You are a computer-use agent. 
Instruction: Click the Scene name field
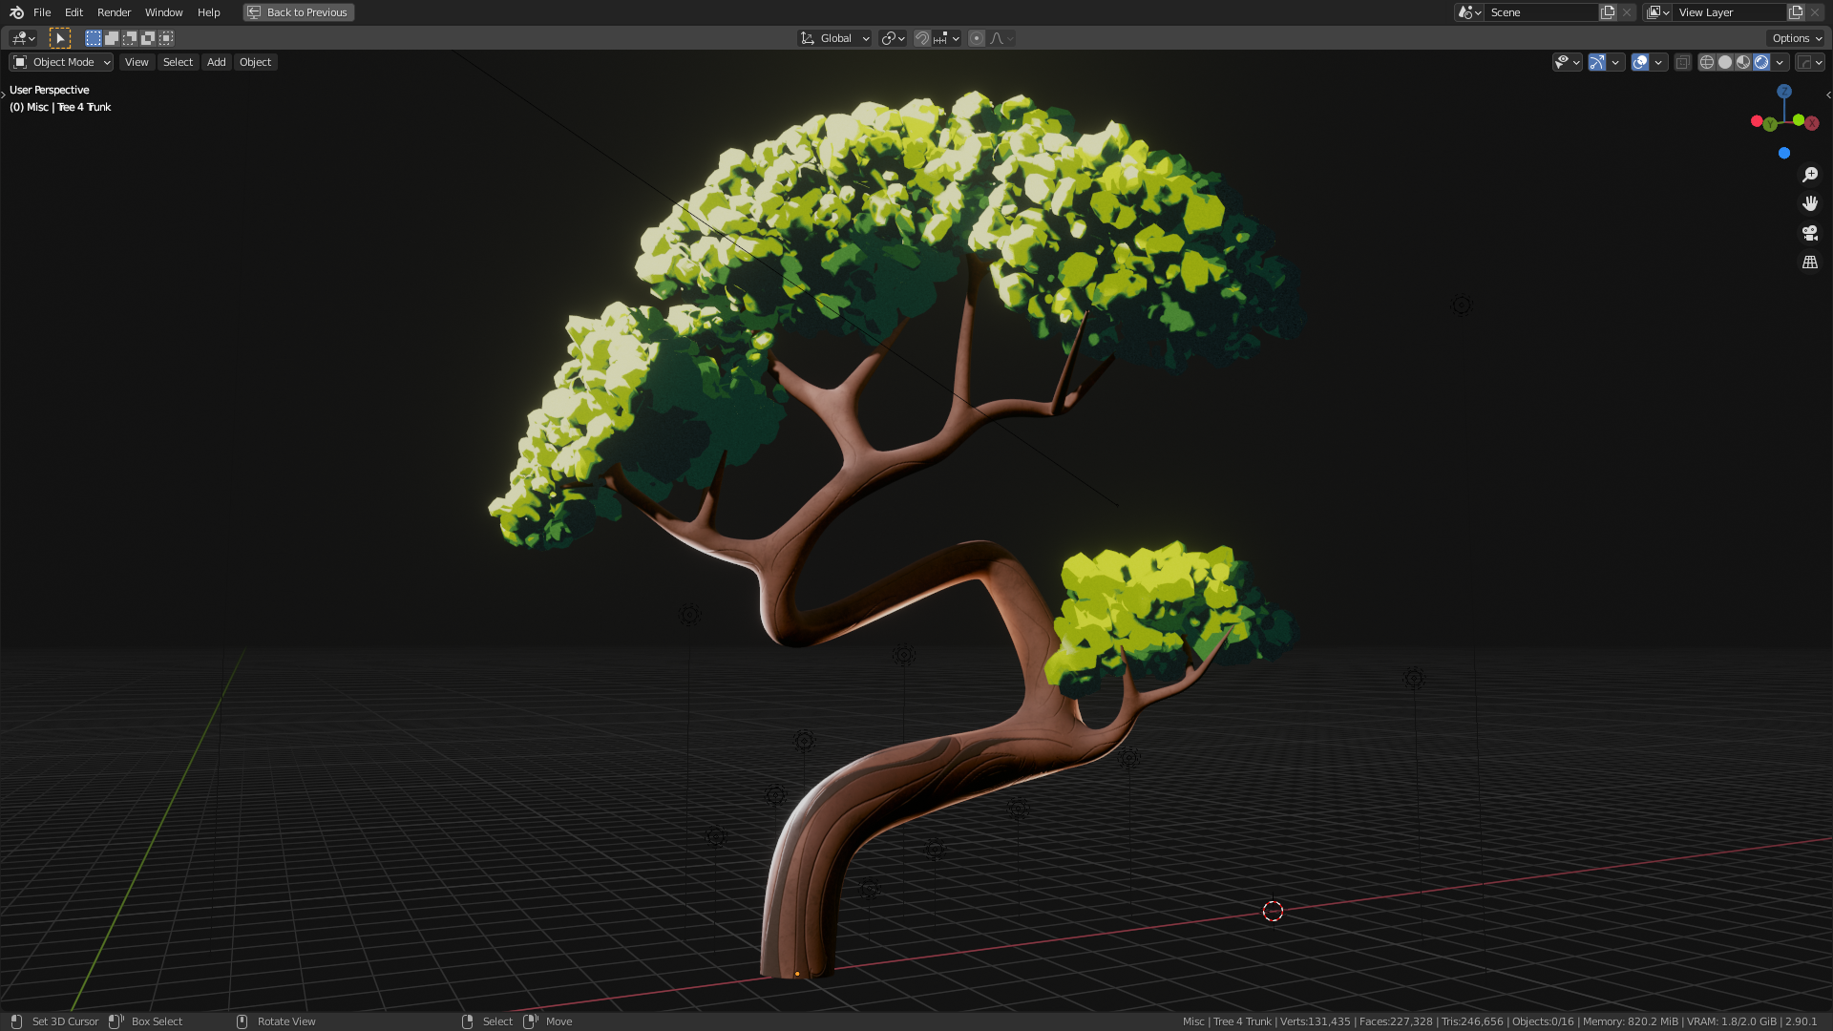1540,12
